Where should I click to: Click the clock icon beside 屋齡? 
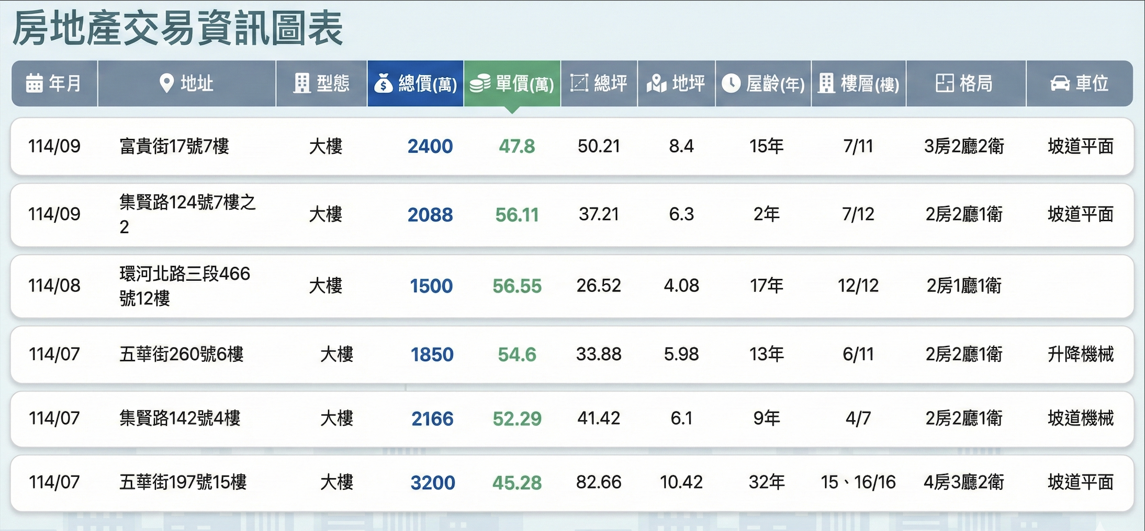731,83
